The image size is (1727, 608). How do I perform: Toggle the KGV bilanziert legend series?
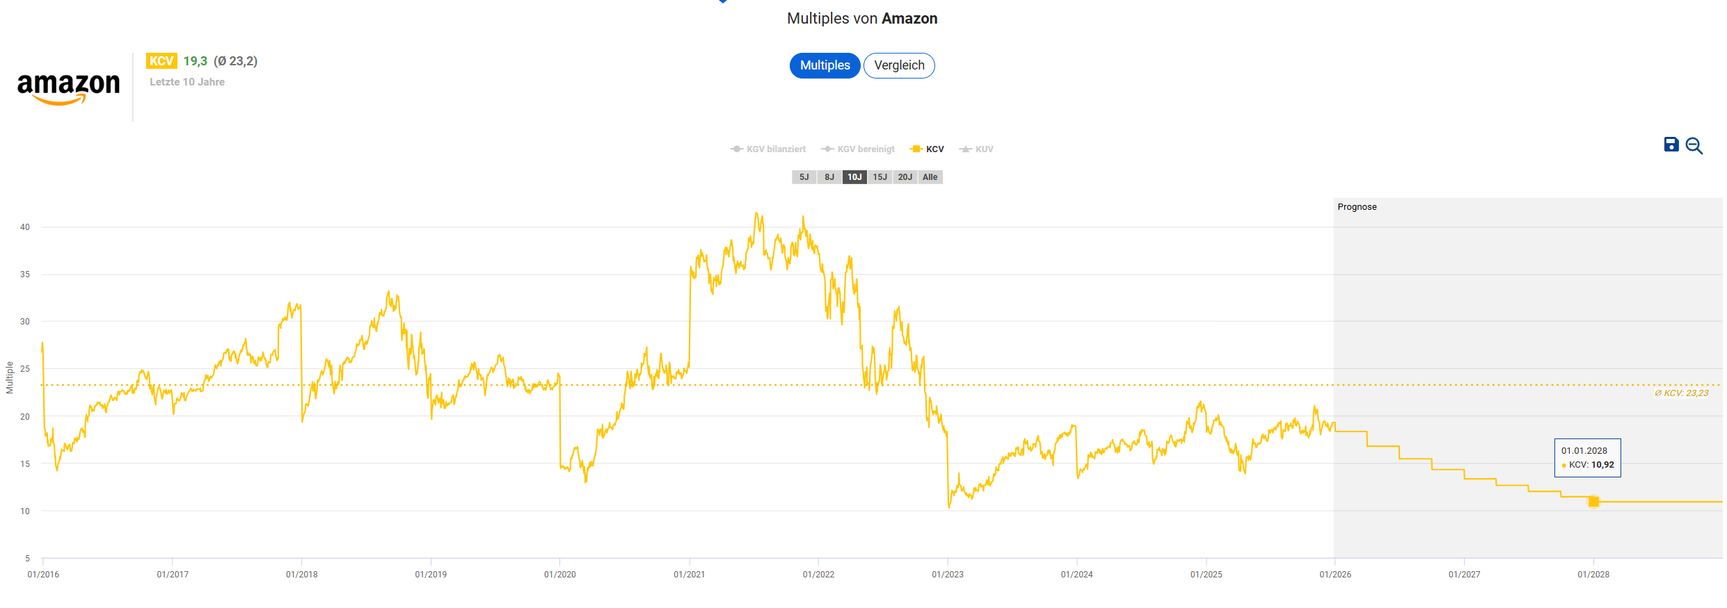(x=768, y=149)
